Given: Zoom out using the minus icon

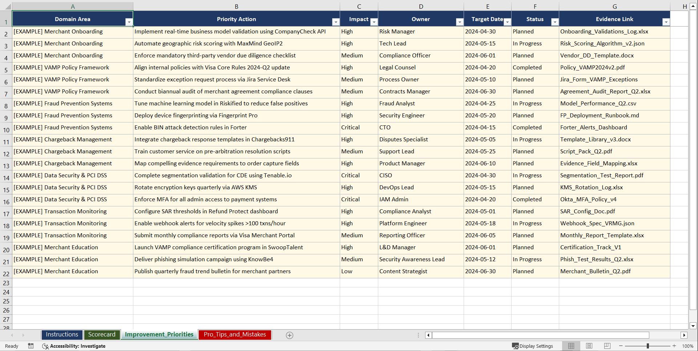Looking at the screenshot, I should tap(621, 346).
